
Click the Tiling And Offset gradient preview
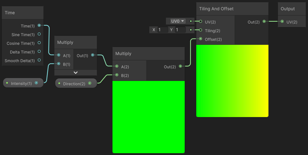(x=232, y=81)
